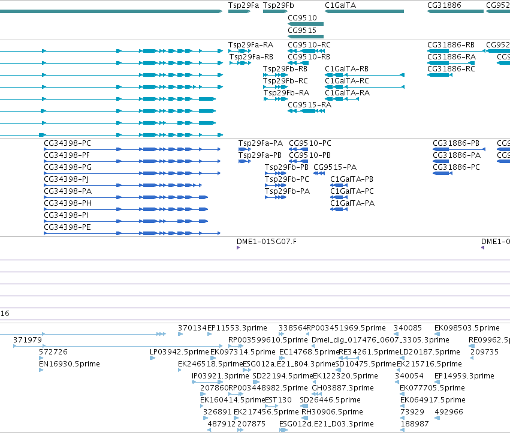Select EST EK098503.5prime

point(467,328)
